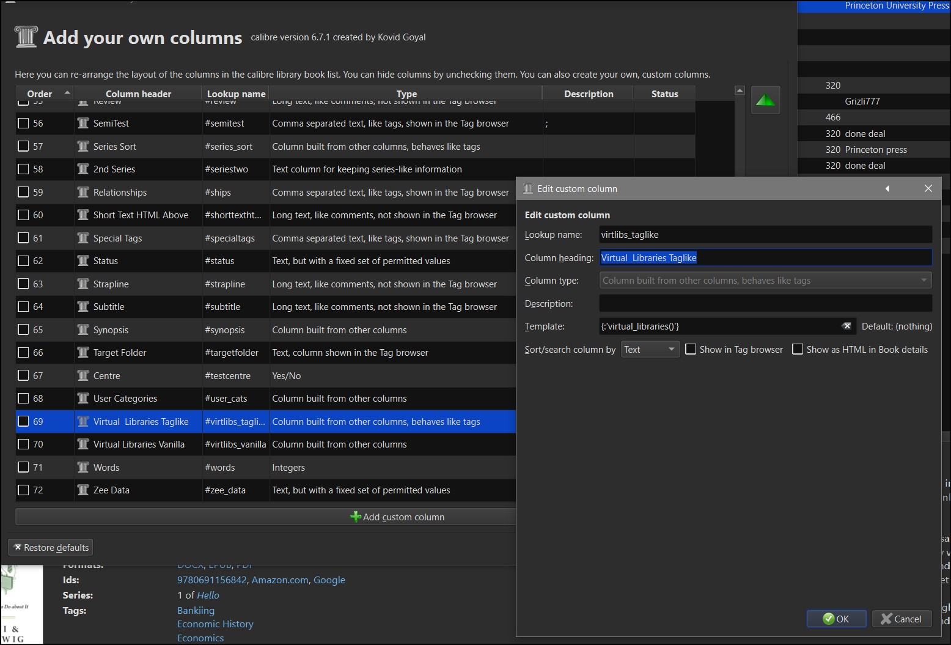Image resolution: width=951 pixels, height=645 pixels.
Task: Click the column icon next to Zee Data
Action: tap(83, 490)
